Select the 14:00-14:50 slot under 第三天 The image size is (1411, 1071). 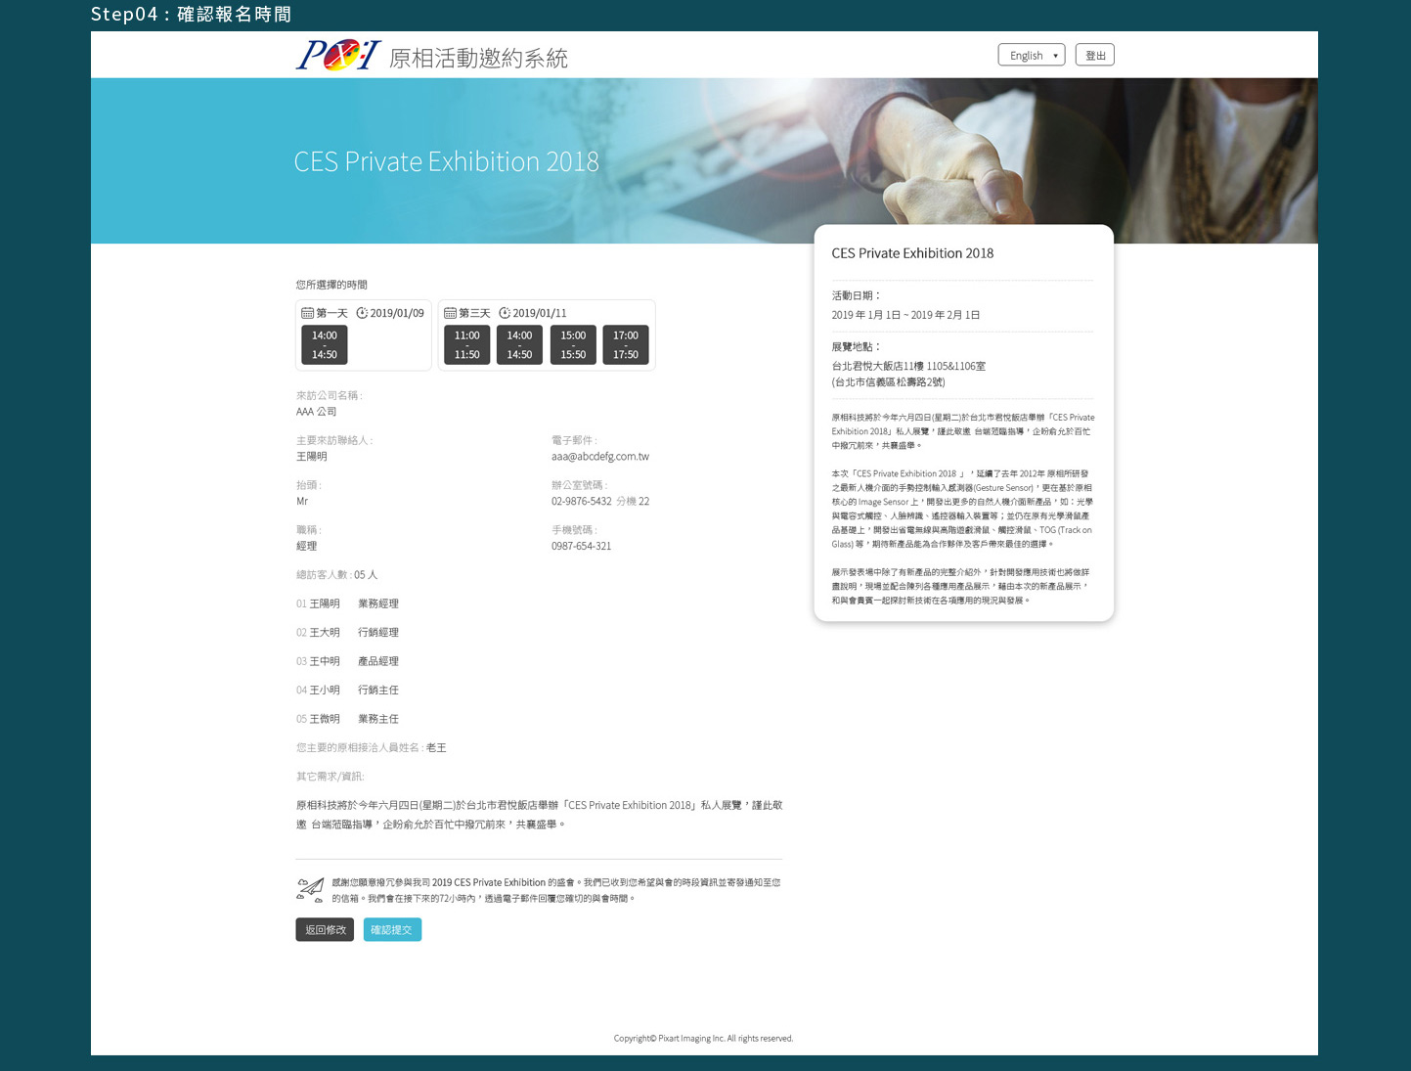click(519, 344)
